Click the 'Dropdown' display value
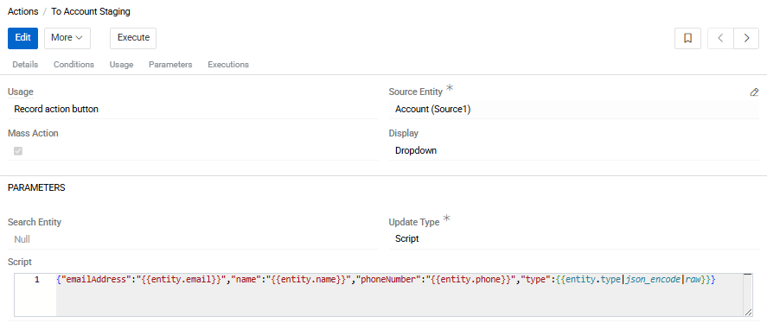The width and height of the screenshot is (767, 323). pos(416,151)
